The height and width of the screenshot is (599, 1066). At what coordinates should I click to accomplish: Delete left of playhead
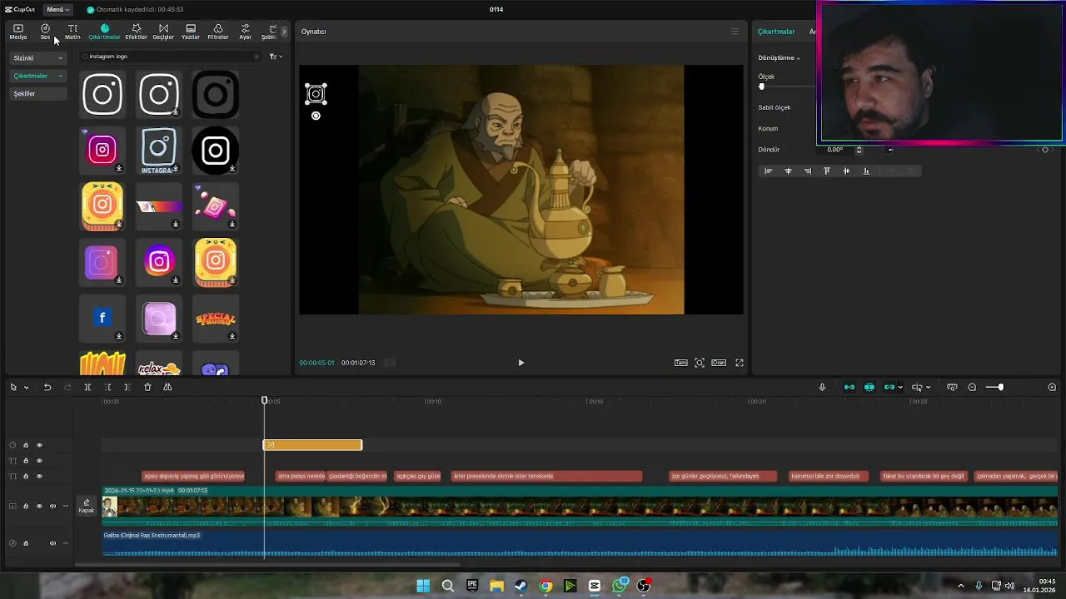[x=107, y=387]
